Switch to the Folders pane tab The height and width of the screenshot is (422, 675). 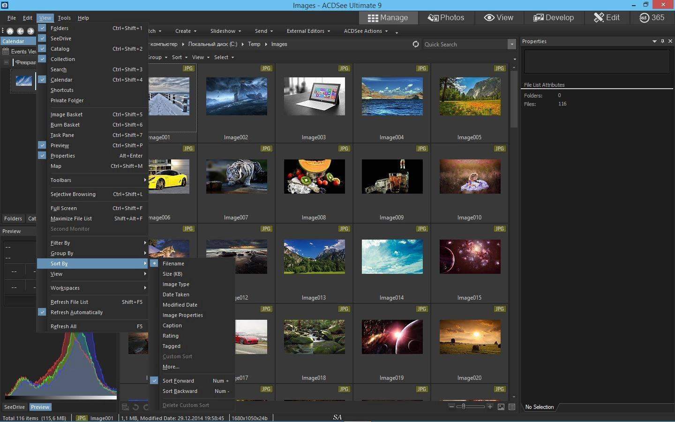tap(13, 219)
